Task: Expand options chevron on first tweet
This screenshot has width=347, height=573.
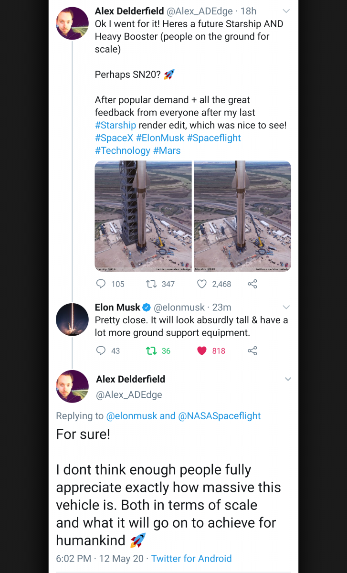Action: pyautogui.click(x=286, y=11)
